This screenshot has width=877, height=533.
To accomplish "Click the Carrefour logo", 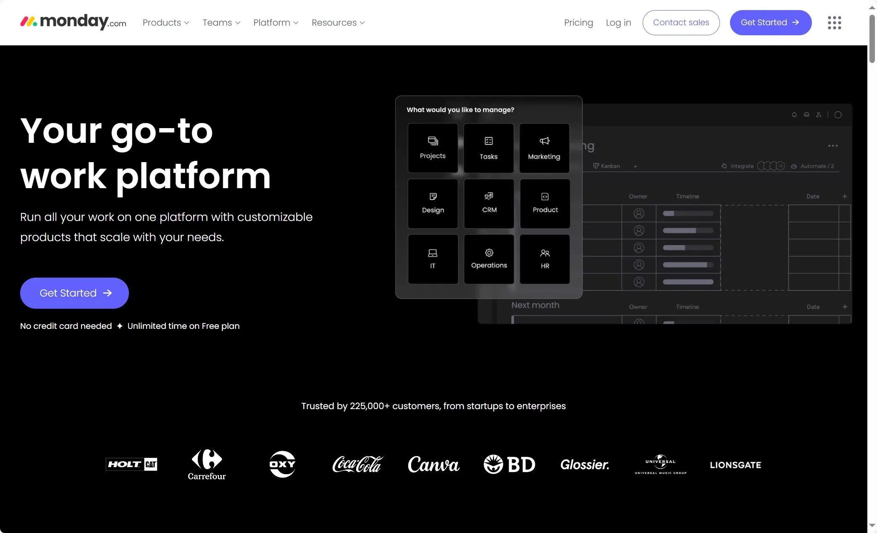I will pyautogui.click(x=207, y=465).
